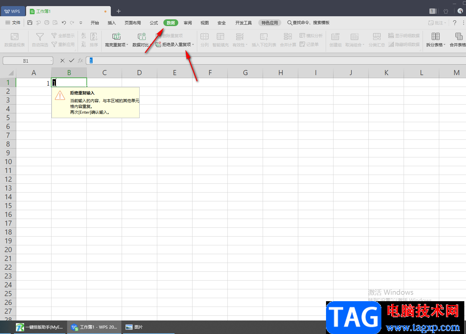Click inside the formula bar input

[276, 61]
